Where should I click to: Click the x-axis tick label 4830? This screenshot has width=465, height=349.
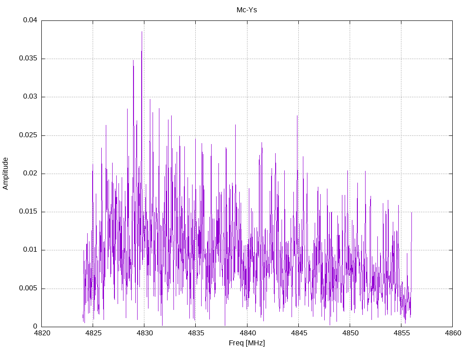point(145,333)
